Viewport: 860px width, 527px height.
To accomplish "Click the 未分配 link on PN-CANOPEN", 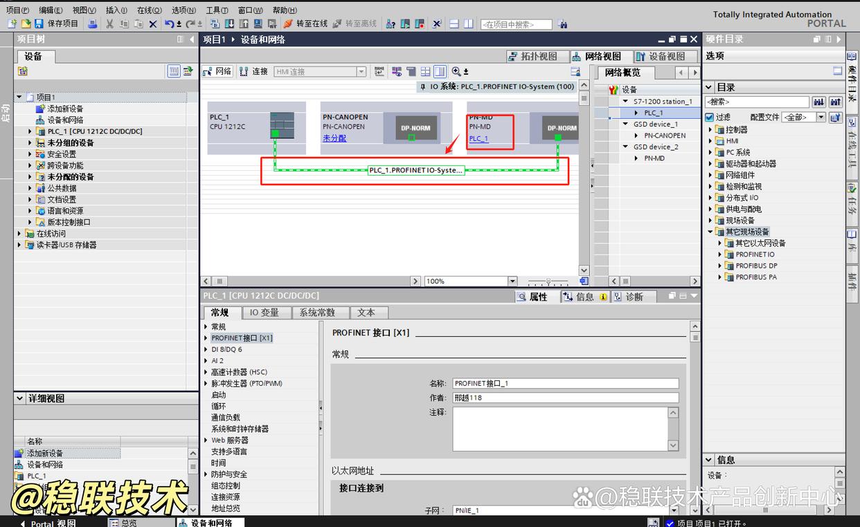I will coord(334,138).
